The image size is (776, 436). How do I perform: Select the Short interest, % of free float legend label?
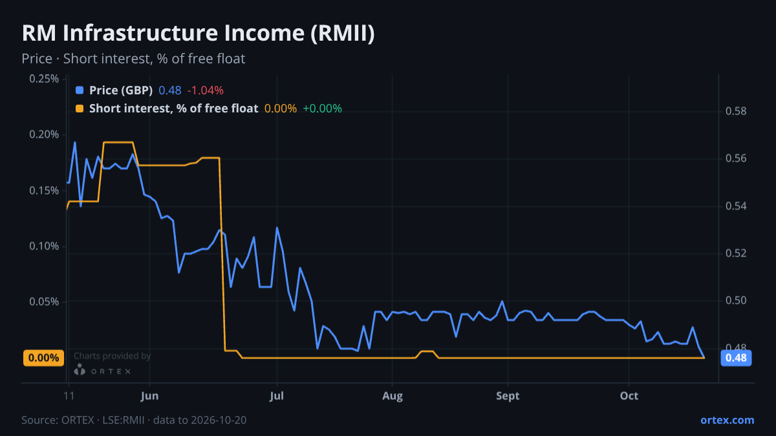pyautogui.click(x=173, y=109)
